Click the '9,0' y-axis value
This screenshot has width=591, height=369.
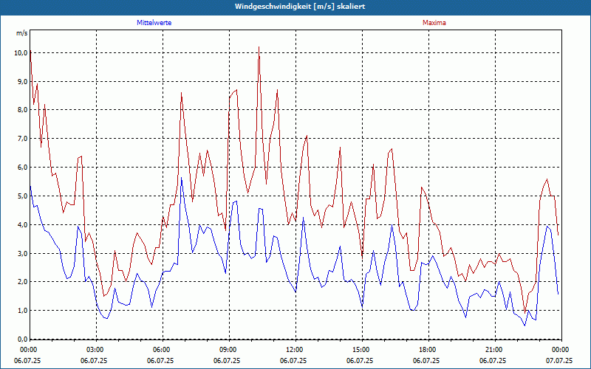click(22, 81)
